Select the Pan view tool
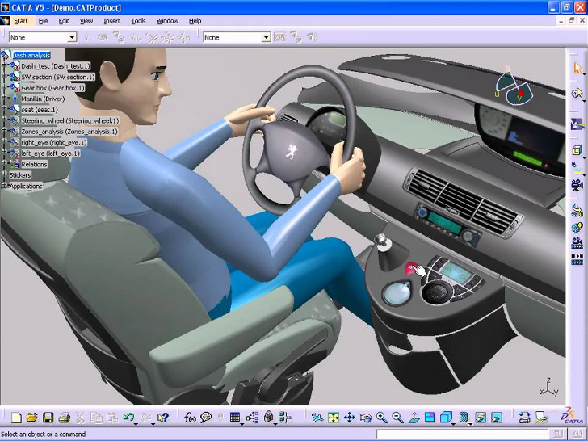This screenshot has width=588, height=441. coord(350,417)
